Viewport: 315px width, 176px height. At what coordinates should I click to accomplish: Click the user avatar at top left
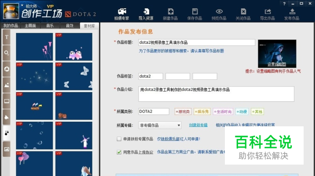pyautogui.click(x=11, y=11)
